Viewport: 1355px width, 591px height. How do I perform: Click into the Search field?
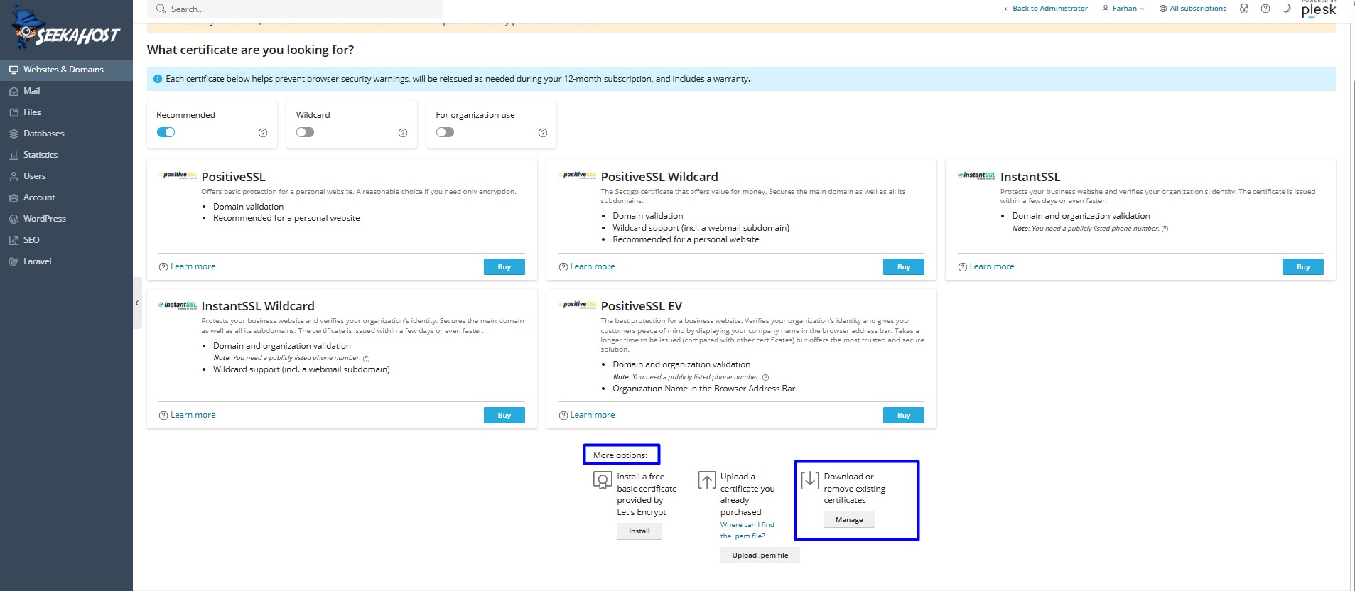click(295, 9)
